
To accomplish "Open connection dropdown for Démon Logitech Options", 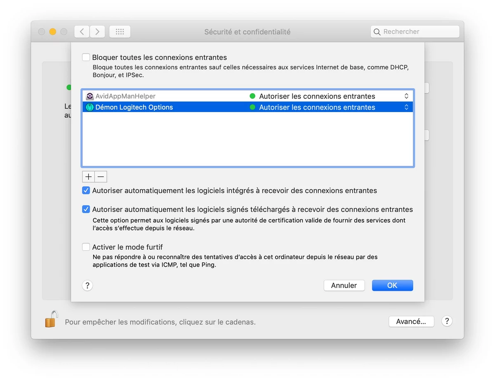I will click(x=406, y=107).
